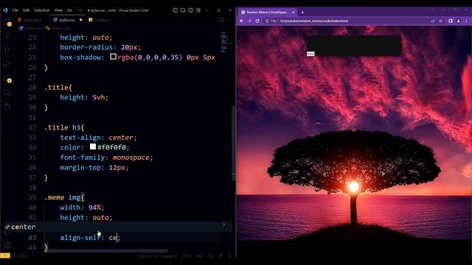Go back in Chrome

[242, 21]
